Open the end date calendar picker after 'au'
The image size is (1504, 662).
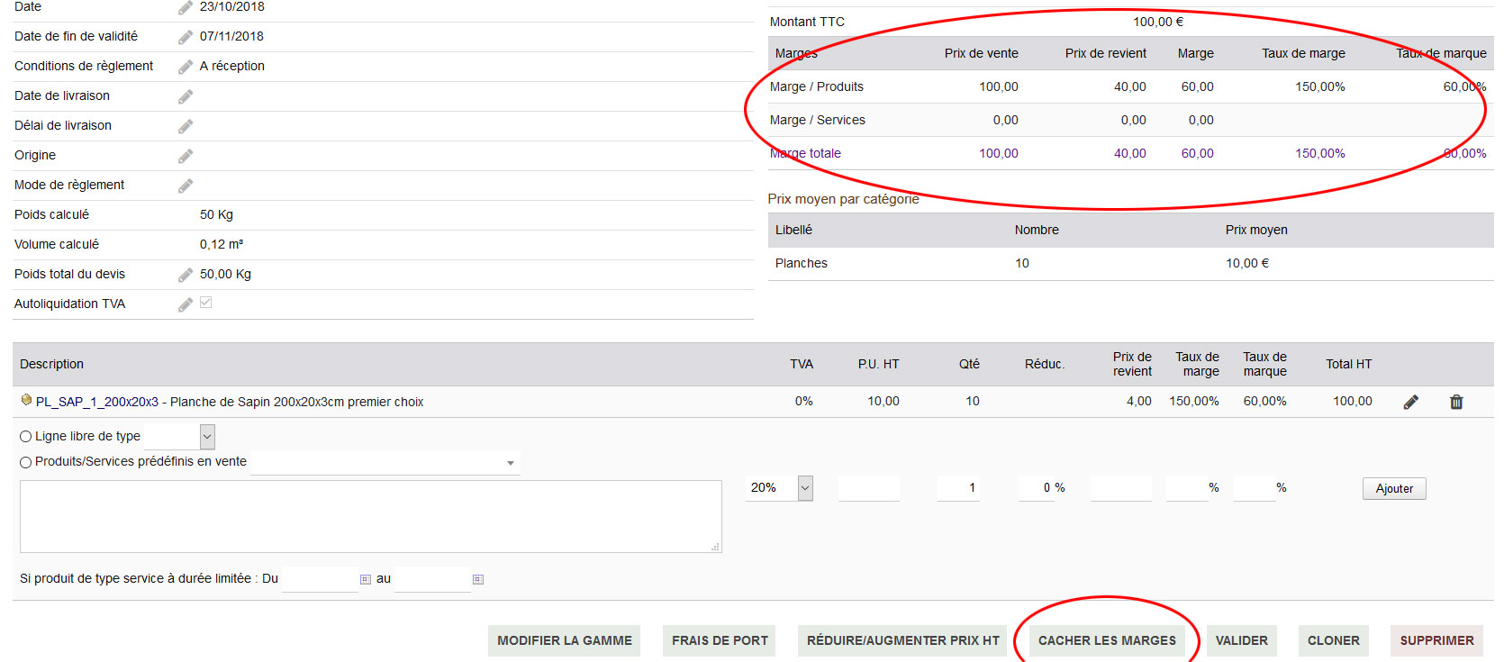pyautogui.click(x=478, y=579)
